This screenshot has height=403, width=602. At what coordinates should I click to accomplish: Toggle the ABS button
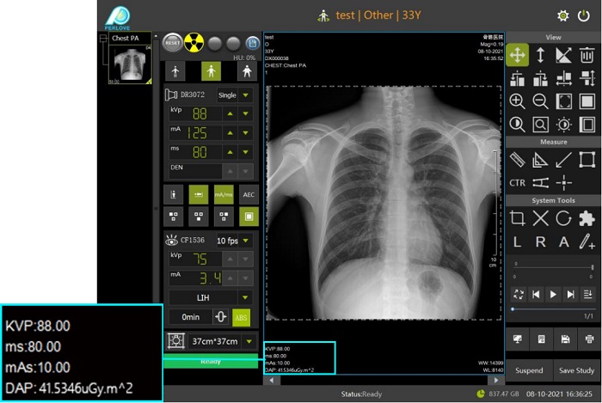tap(242, 317)
